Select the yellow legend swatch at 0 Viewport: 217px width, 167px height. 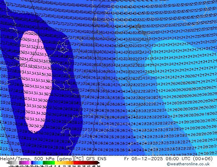pos(56,163)
